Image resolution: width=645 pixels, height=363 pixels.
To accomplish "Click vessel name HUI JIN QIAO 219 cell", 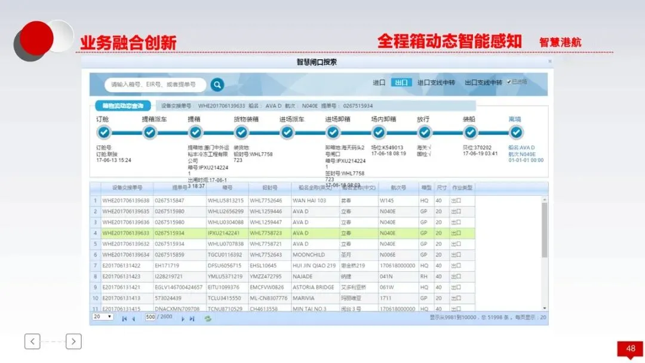I will 314,266.
